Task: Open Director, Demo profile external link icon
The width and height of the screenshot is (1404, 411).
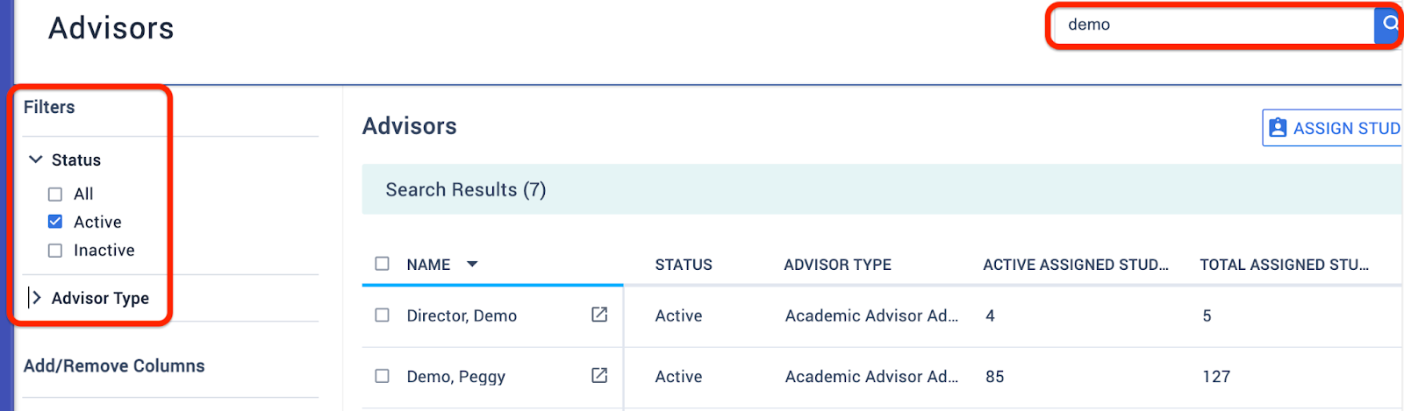Action: pyautogui.click(x=599, y=315)
